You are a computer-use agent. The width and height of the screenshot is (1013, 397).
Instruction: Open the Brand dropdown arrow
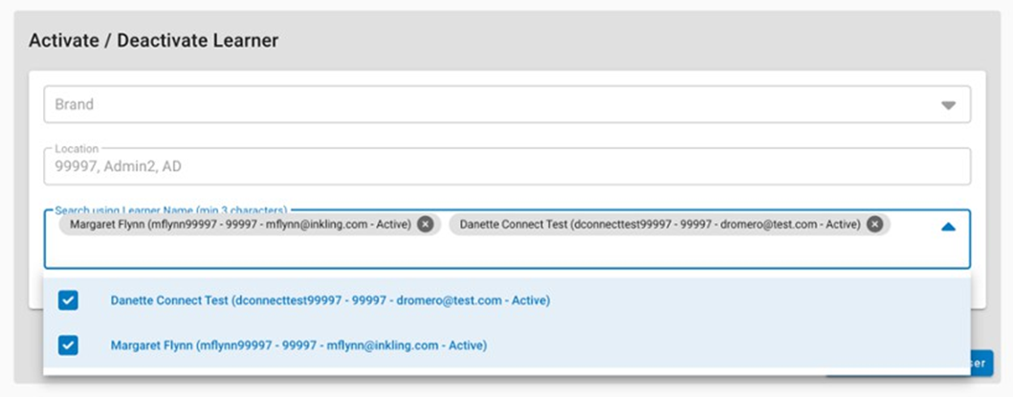point(948,105)
